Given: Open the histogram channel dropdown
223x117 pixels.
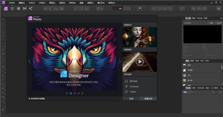Looking at the screenshot, I should pyautogui.click(x=191, y=23).
